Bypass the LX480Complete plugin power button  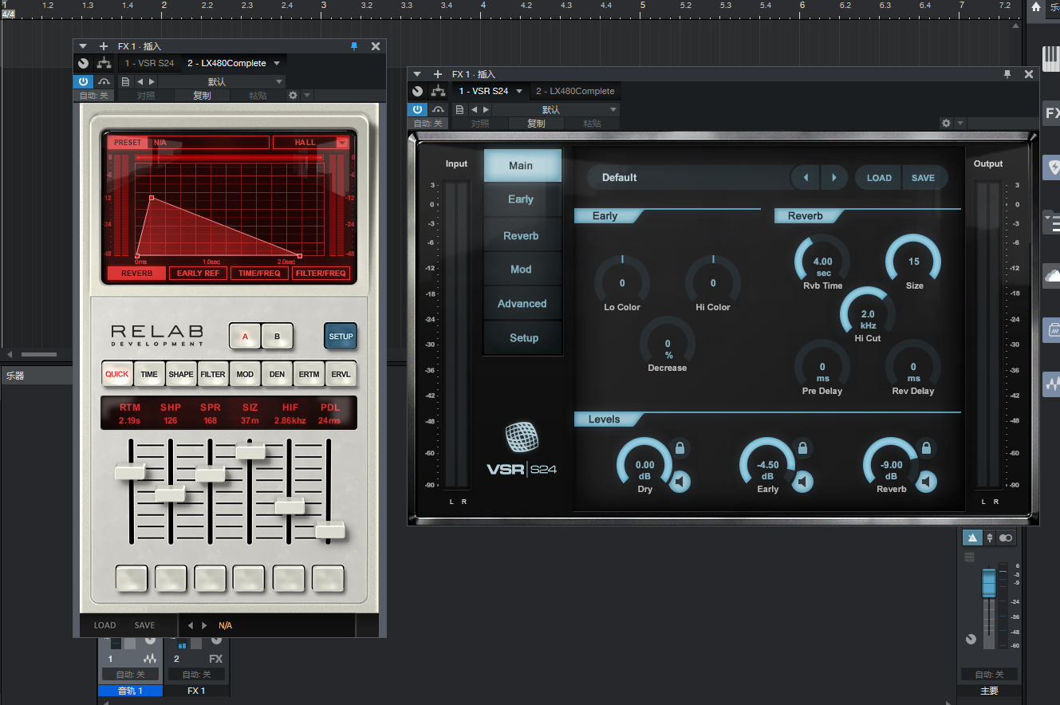tap(83, 81)
